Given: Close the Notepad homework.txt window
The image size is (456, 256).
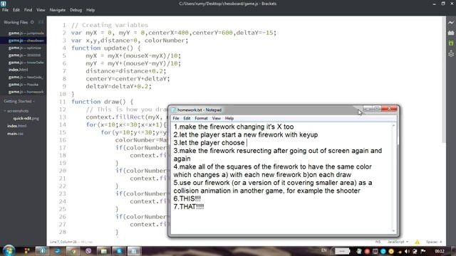Looking at the screenshot, I should tap(389, 109).
